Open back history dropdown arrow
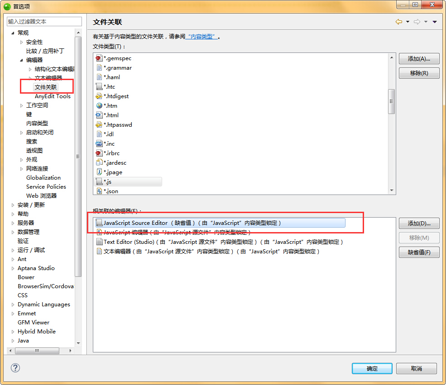 408,22
